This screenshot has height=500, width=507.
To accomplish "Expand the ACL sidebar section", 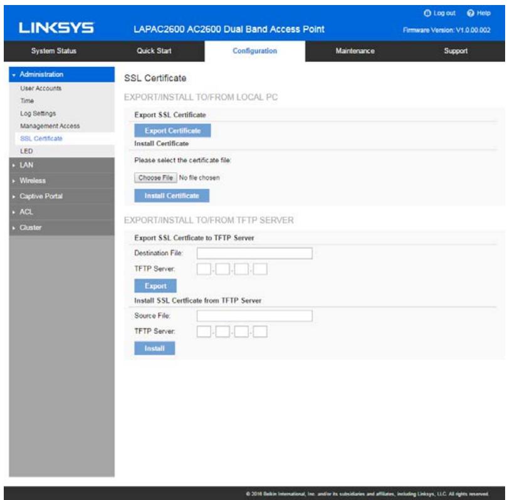I will tap(61, 212).
